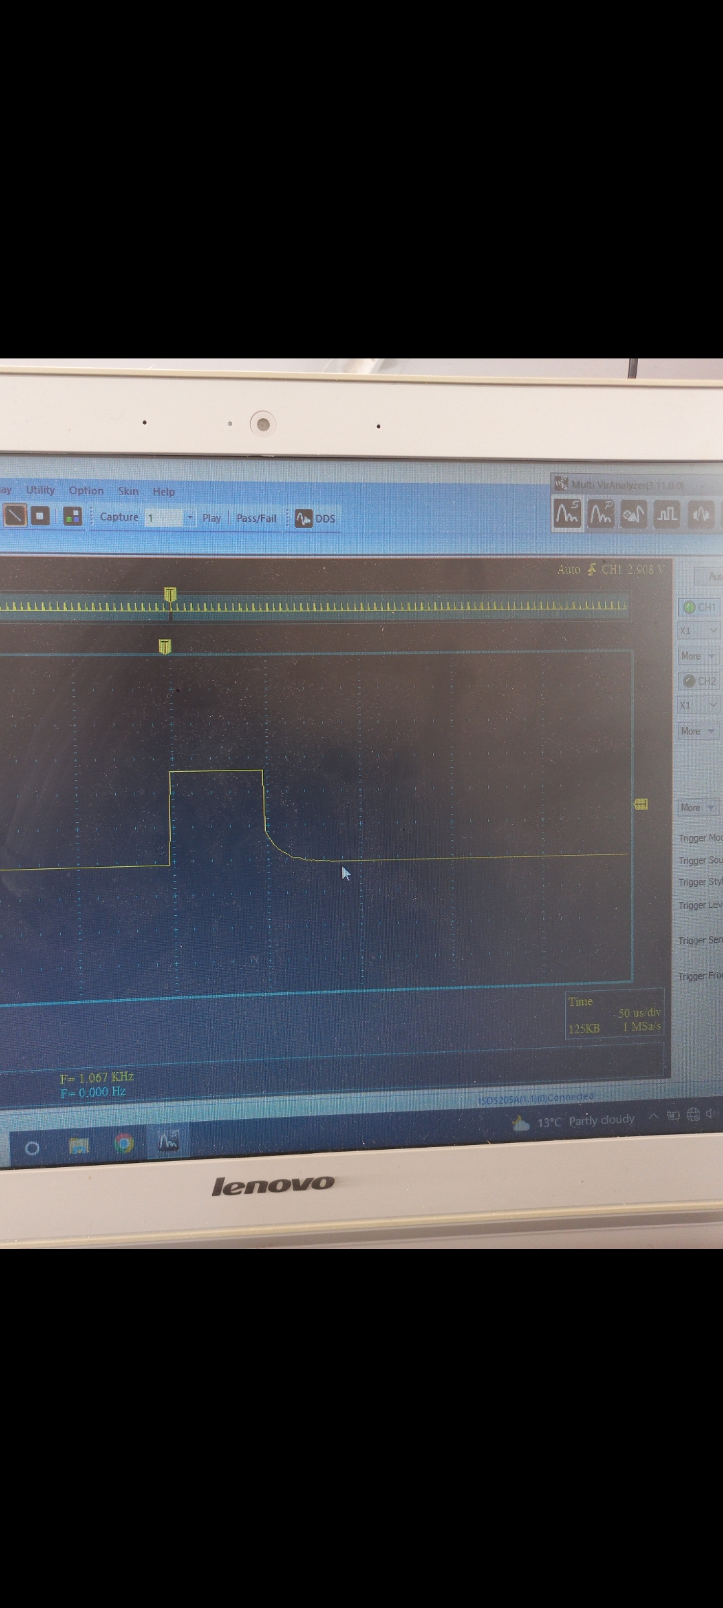Click the F= 1.067 KHz frequency readout
The image size is (723, 1608).
(97, 1077)
